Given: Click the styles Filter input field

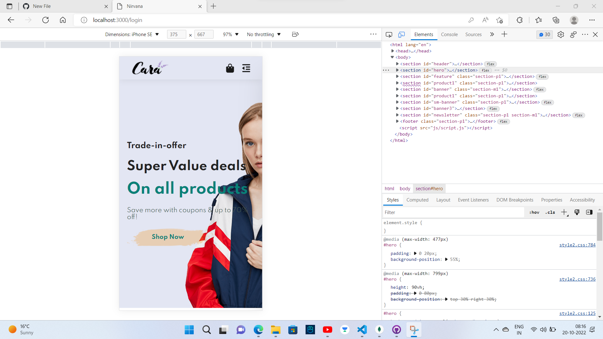Looking at the screenshot, I should (x=453, y=213).
